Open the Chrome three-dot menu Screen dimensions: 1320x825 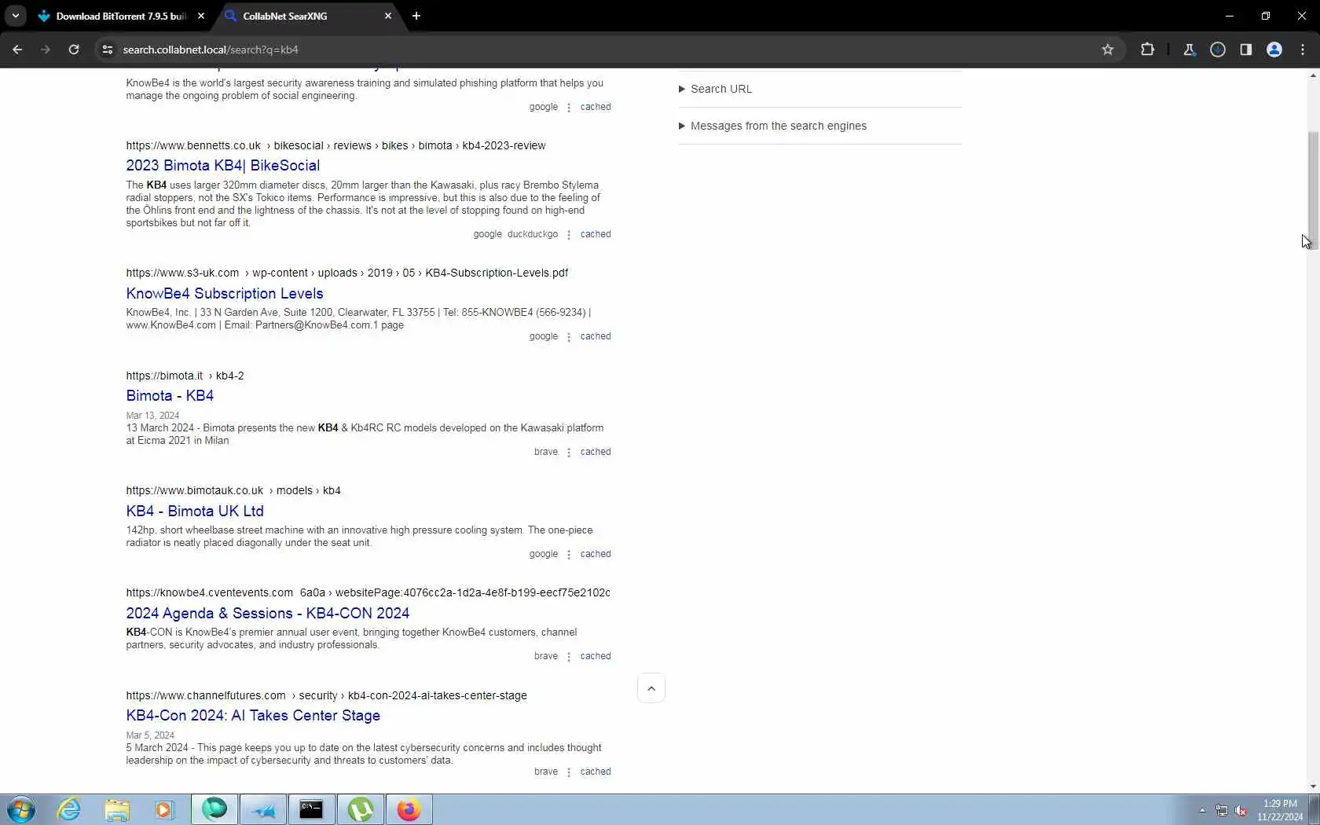click(1303, 49)
